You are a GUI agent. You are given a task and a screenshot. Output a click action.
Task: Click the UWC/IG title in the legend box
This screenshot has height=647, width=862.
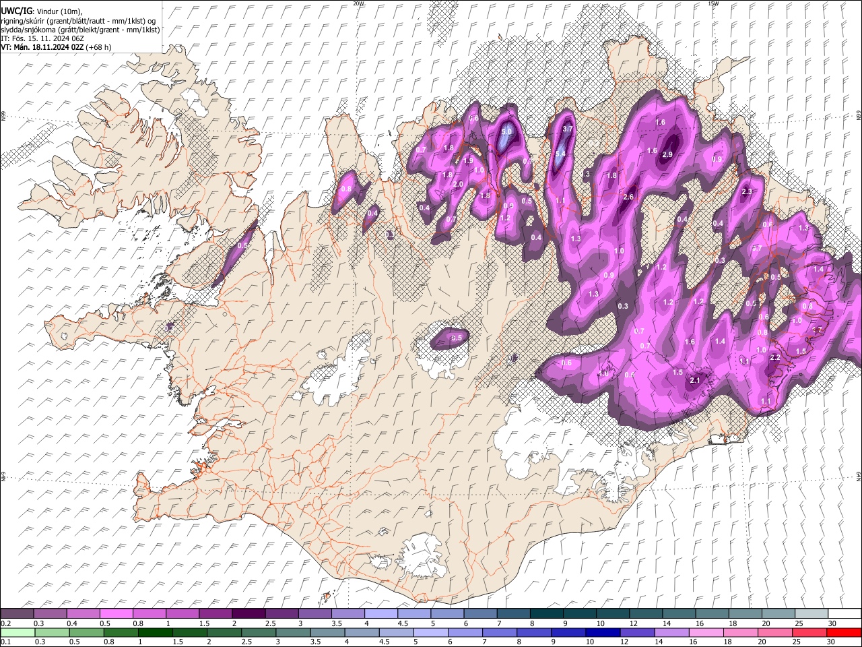[x=16, y=11]
